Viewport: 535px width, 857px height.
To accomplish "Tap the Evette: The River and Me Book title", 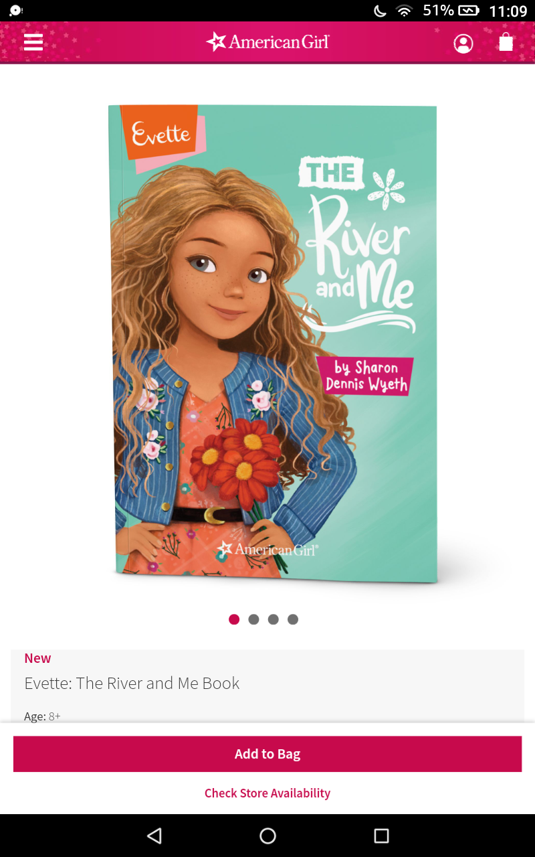I will click(x=132, y=683).
